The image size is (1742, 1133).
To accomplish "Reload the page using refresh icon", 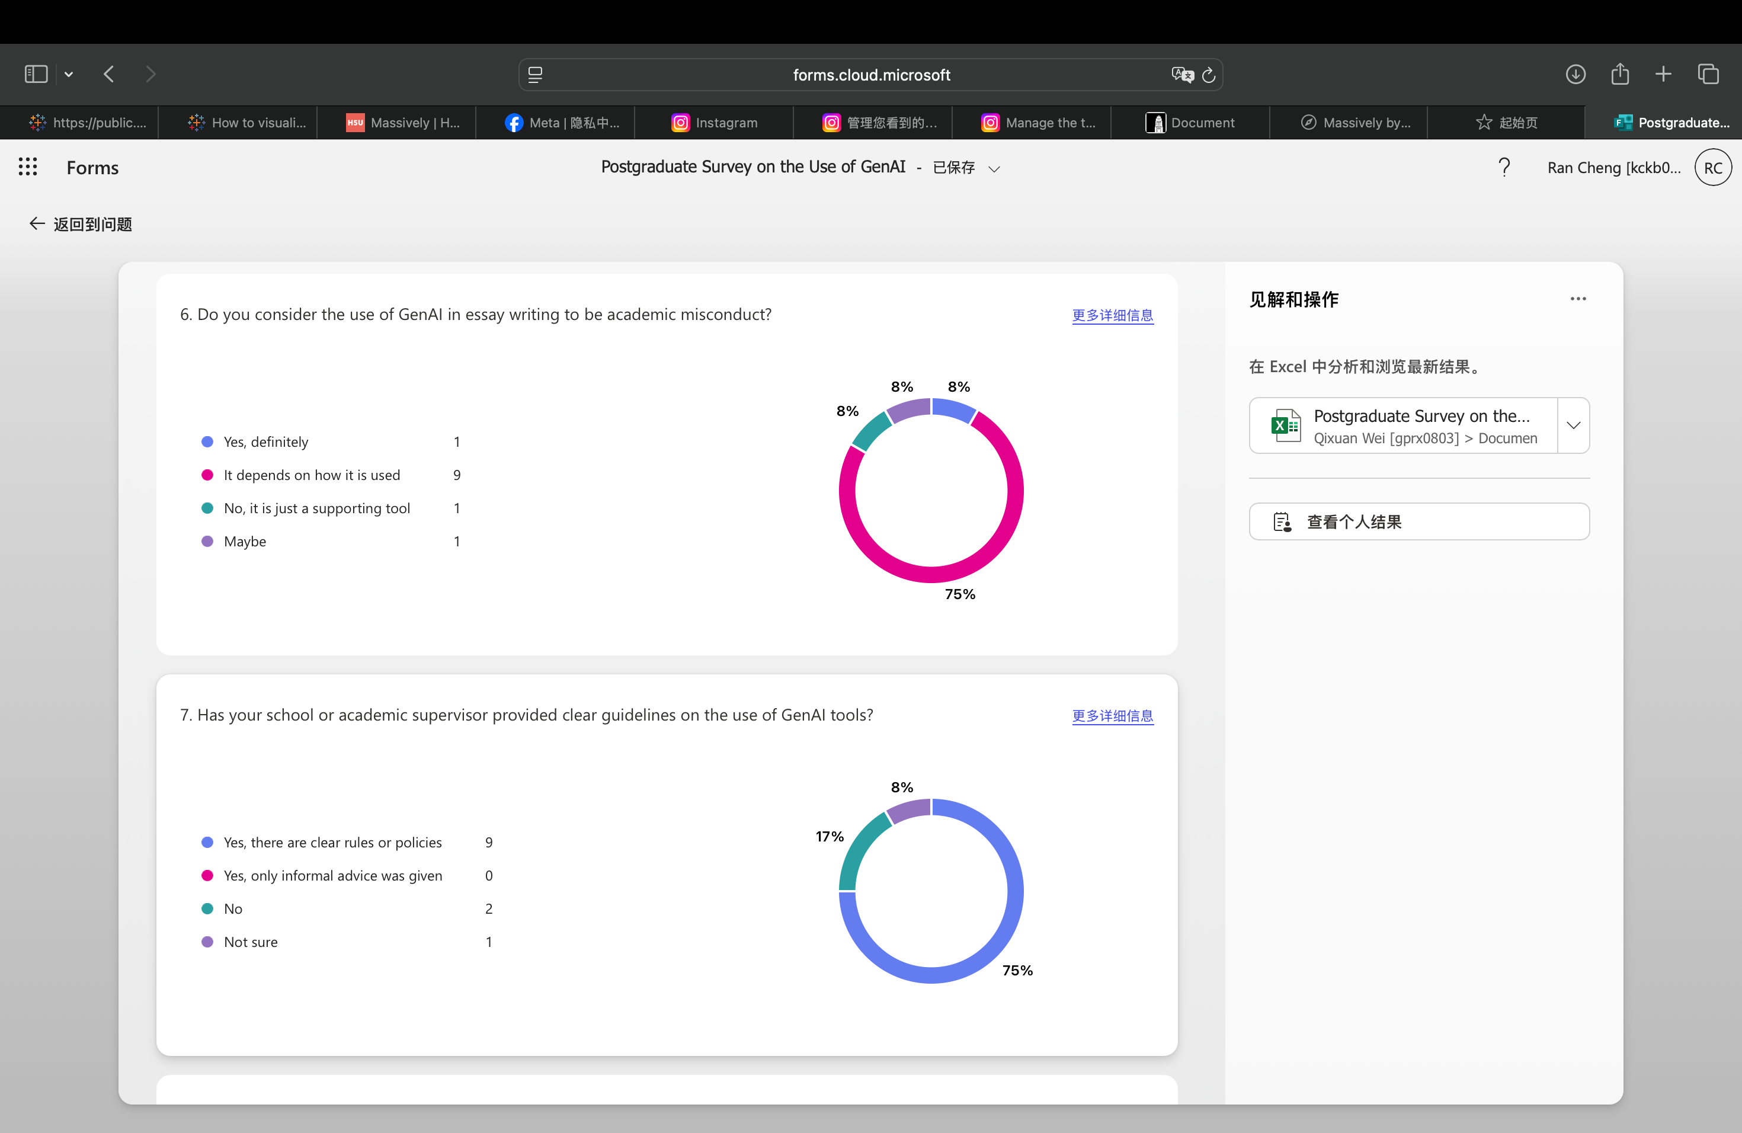I will (x=1209, y=75).
